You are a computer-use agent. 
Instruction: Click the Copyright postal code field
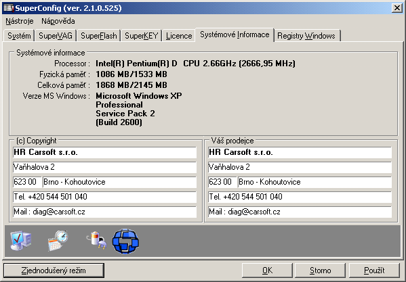point(27,182)
